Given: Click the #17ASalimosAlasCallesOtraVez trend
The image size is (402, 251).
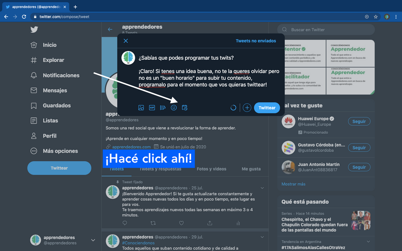Looking at the screenshot, I should [313, 248].
